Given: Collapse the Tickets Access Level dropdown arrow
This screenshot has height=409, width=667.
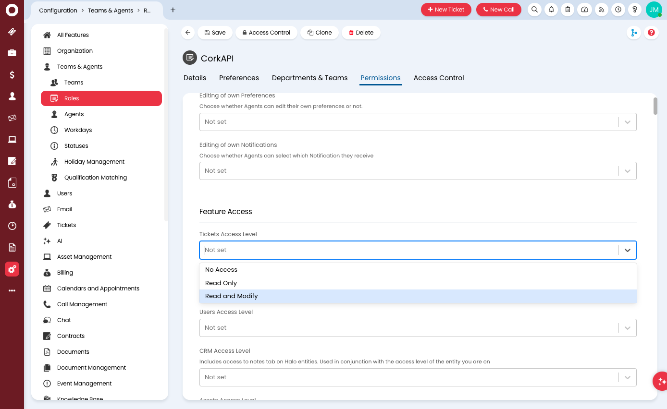Looking at the screenshot, I should click(x=628, y=250).
